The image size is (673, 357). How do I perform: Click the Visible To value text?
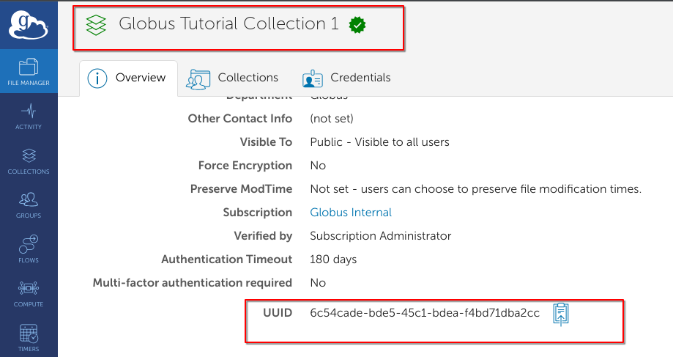coord(379,142)
